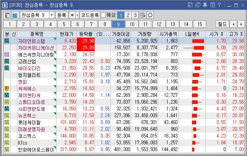The width and height of the screenshot is (247, 156).
Task: Click the yellow 환 badge on 씨씨에스 row
Action: (7, 89)
